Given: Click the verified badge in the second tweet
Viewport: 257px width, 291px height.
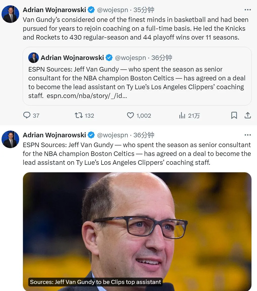Looking at the screenshot, I should 91,135.
